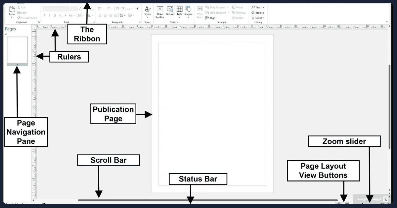Open the font color dropdown arrow
This screenshot has height=208, width=397.
tap(92, 15)
